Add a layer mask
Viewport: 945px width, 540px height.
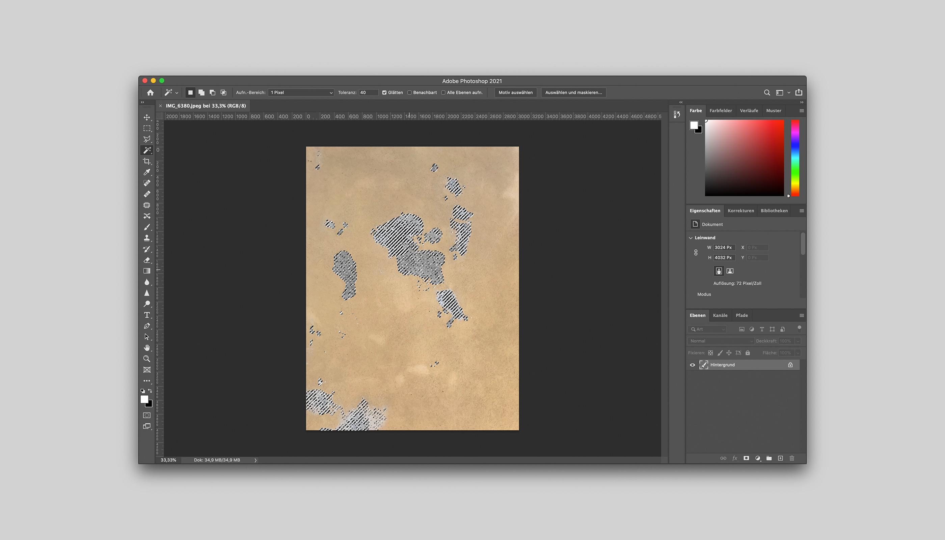746,458
